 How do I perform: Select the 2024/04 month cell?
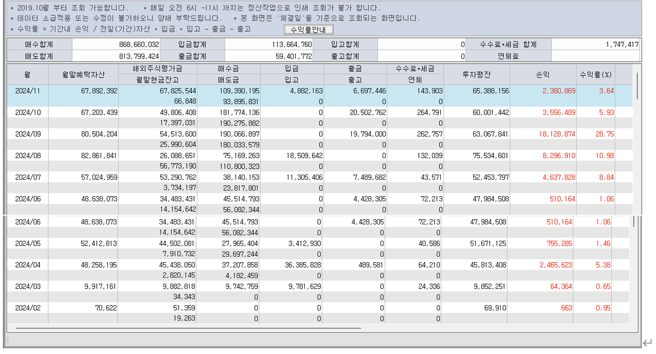coord(27,265)
